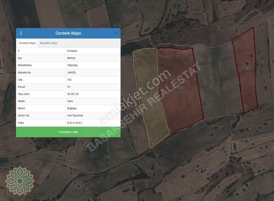Click the Merkez value in İlçe row
The image size is (274, 201).
point(71,58)
